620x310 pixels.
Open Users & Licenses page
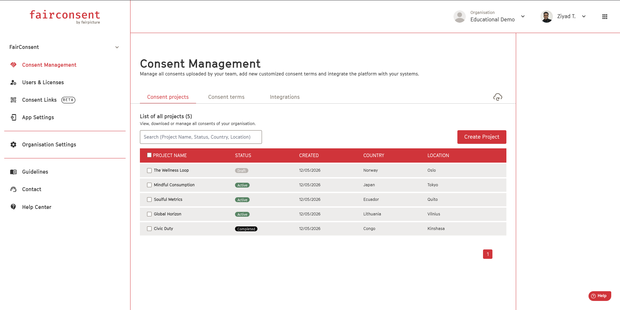click(43, 82)
